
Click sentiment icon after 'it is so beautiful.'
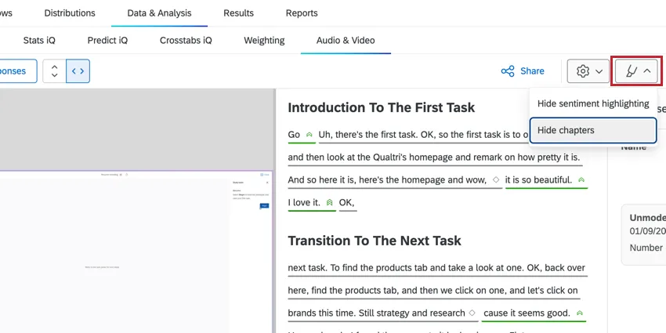pos(581,180)
